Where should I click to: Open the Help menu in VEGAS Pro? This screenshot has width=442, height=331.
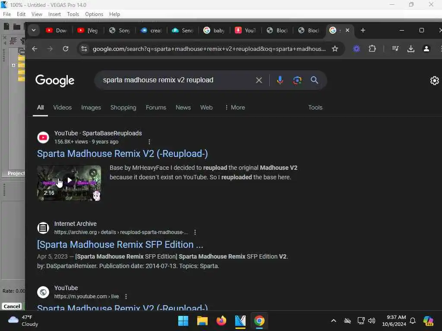pos(114,14)
